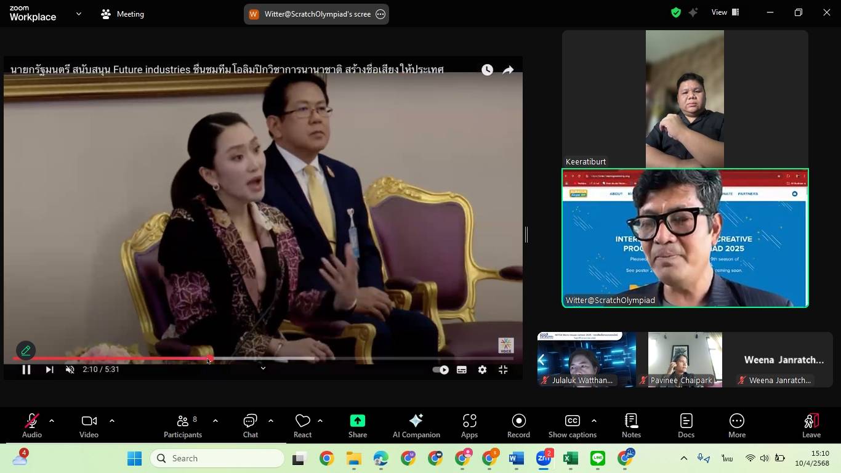Click the video share arrow icon
841x473 pixels.
point(508,70)
